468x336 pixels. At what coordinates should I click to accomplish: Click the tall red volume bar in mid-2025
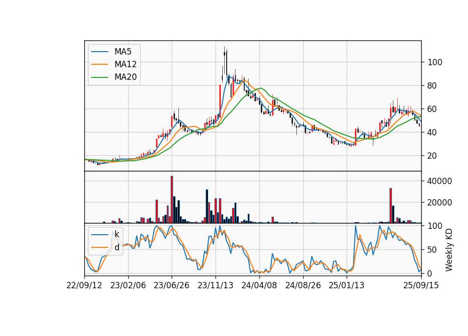pos(390,205)
